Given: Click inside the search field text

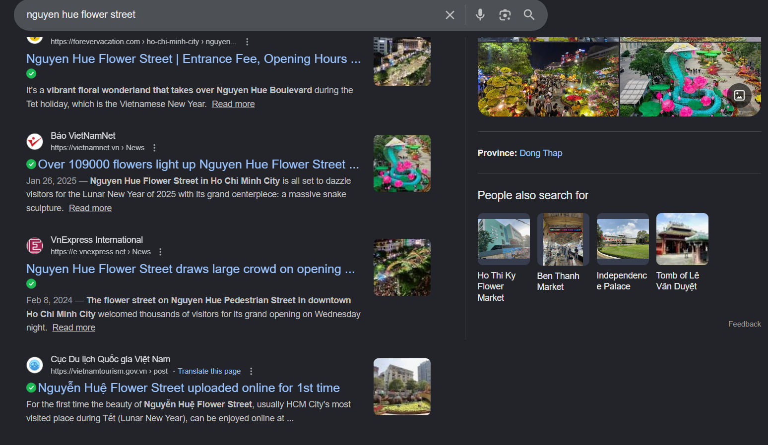Looking at the screenshot, I should point(81,15).
